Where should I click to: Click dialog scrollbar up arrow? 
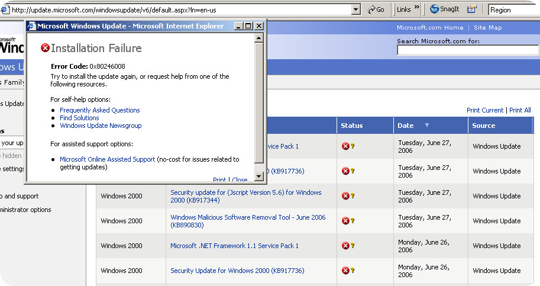258,37
